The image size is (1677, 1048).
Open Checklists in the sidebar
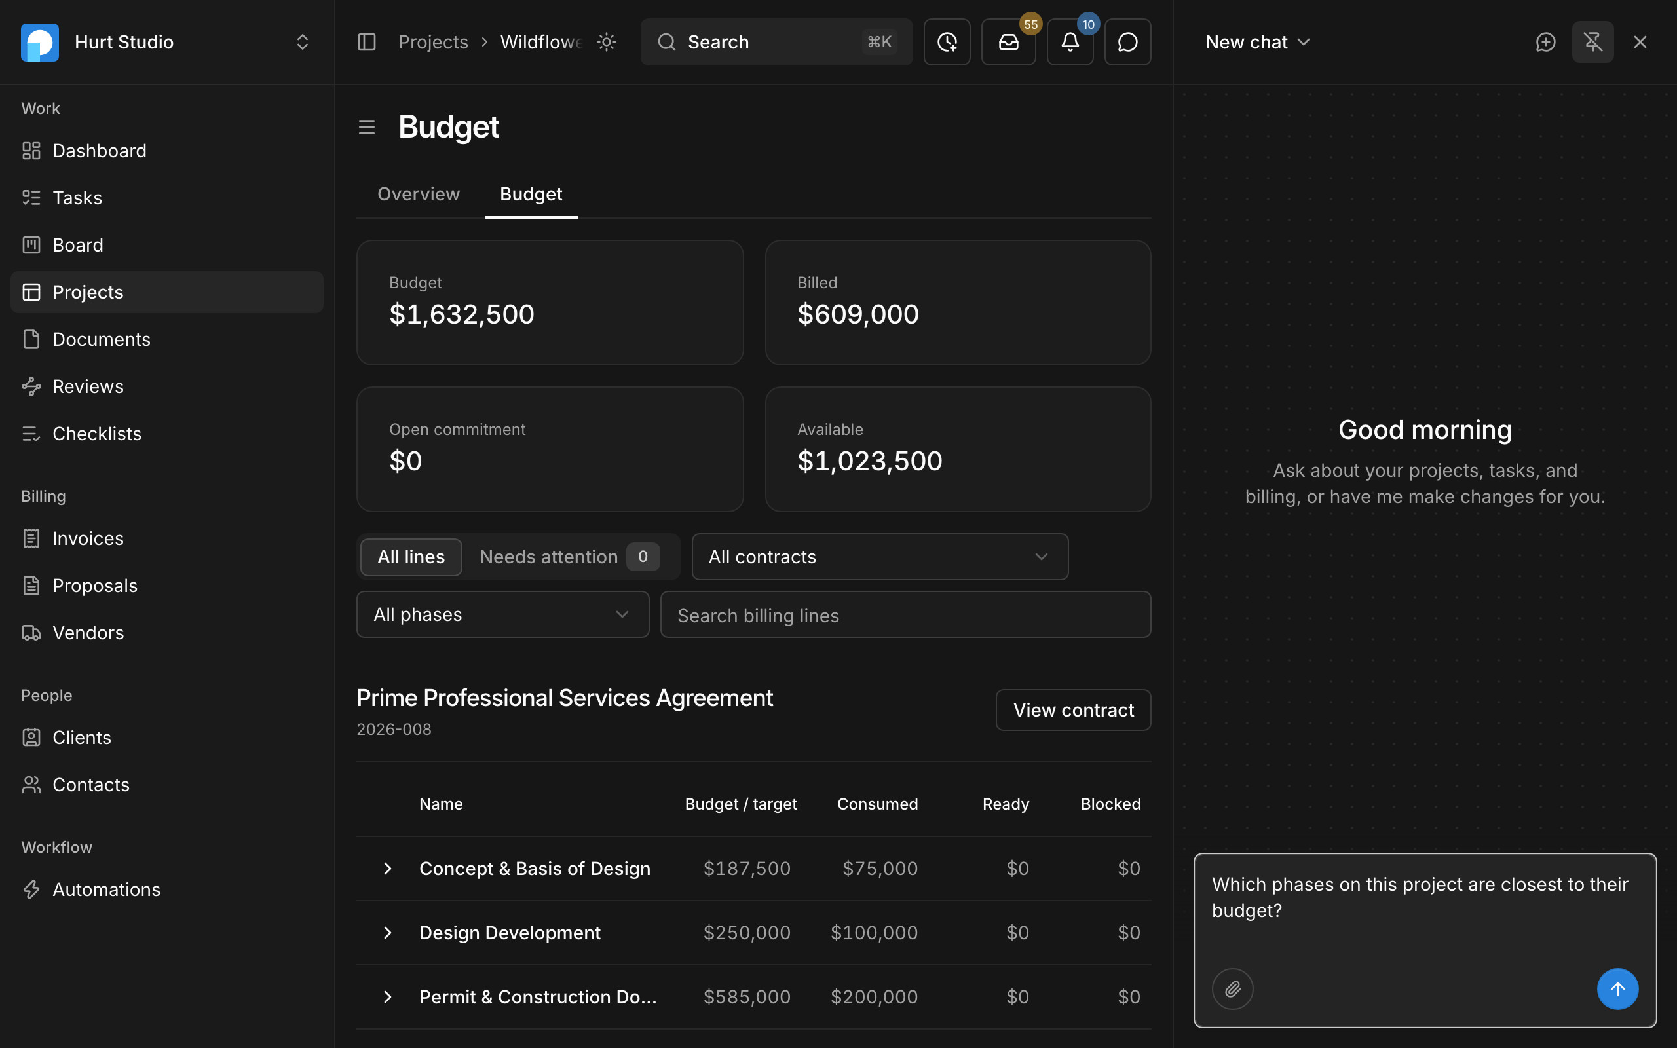point(167,433)
